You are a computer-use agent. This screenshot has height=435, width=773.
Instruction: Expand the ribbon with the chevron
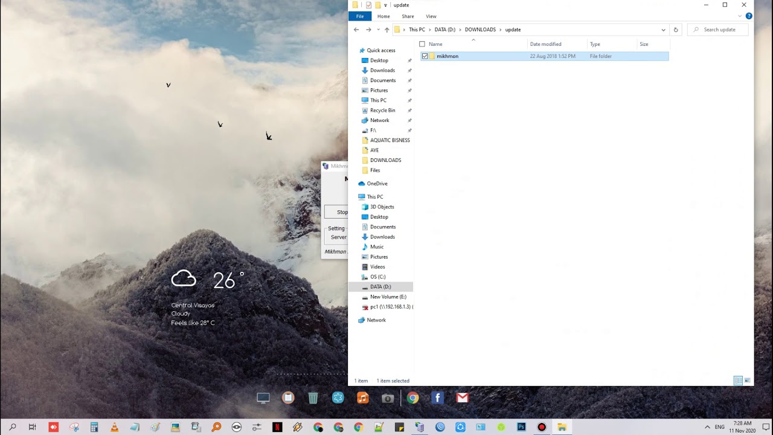coord(740,16)
